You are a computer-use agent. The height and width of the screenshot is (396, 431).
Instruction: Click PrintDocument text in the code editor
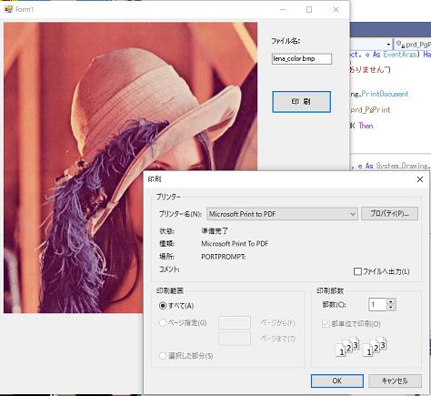tap(385, 94)
